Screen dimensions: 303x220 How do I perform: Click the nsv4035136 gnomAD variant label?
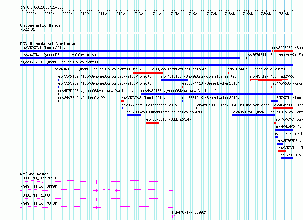tap(179, 91)
